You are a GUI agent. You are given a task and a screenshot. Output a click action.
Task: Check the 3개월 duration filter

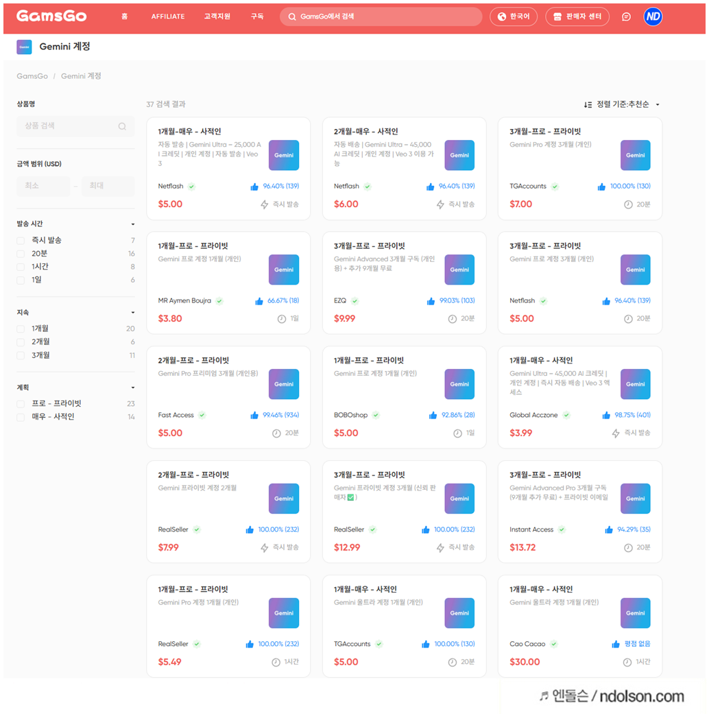21,356
